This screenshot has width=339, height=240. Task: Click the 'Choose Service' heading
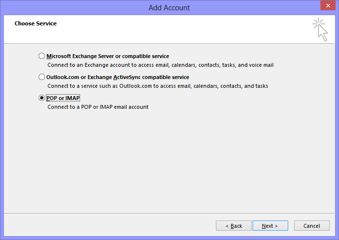[35, 23]
